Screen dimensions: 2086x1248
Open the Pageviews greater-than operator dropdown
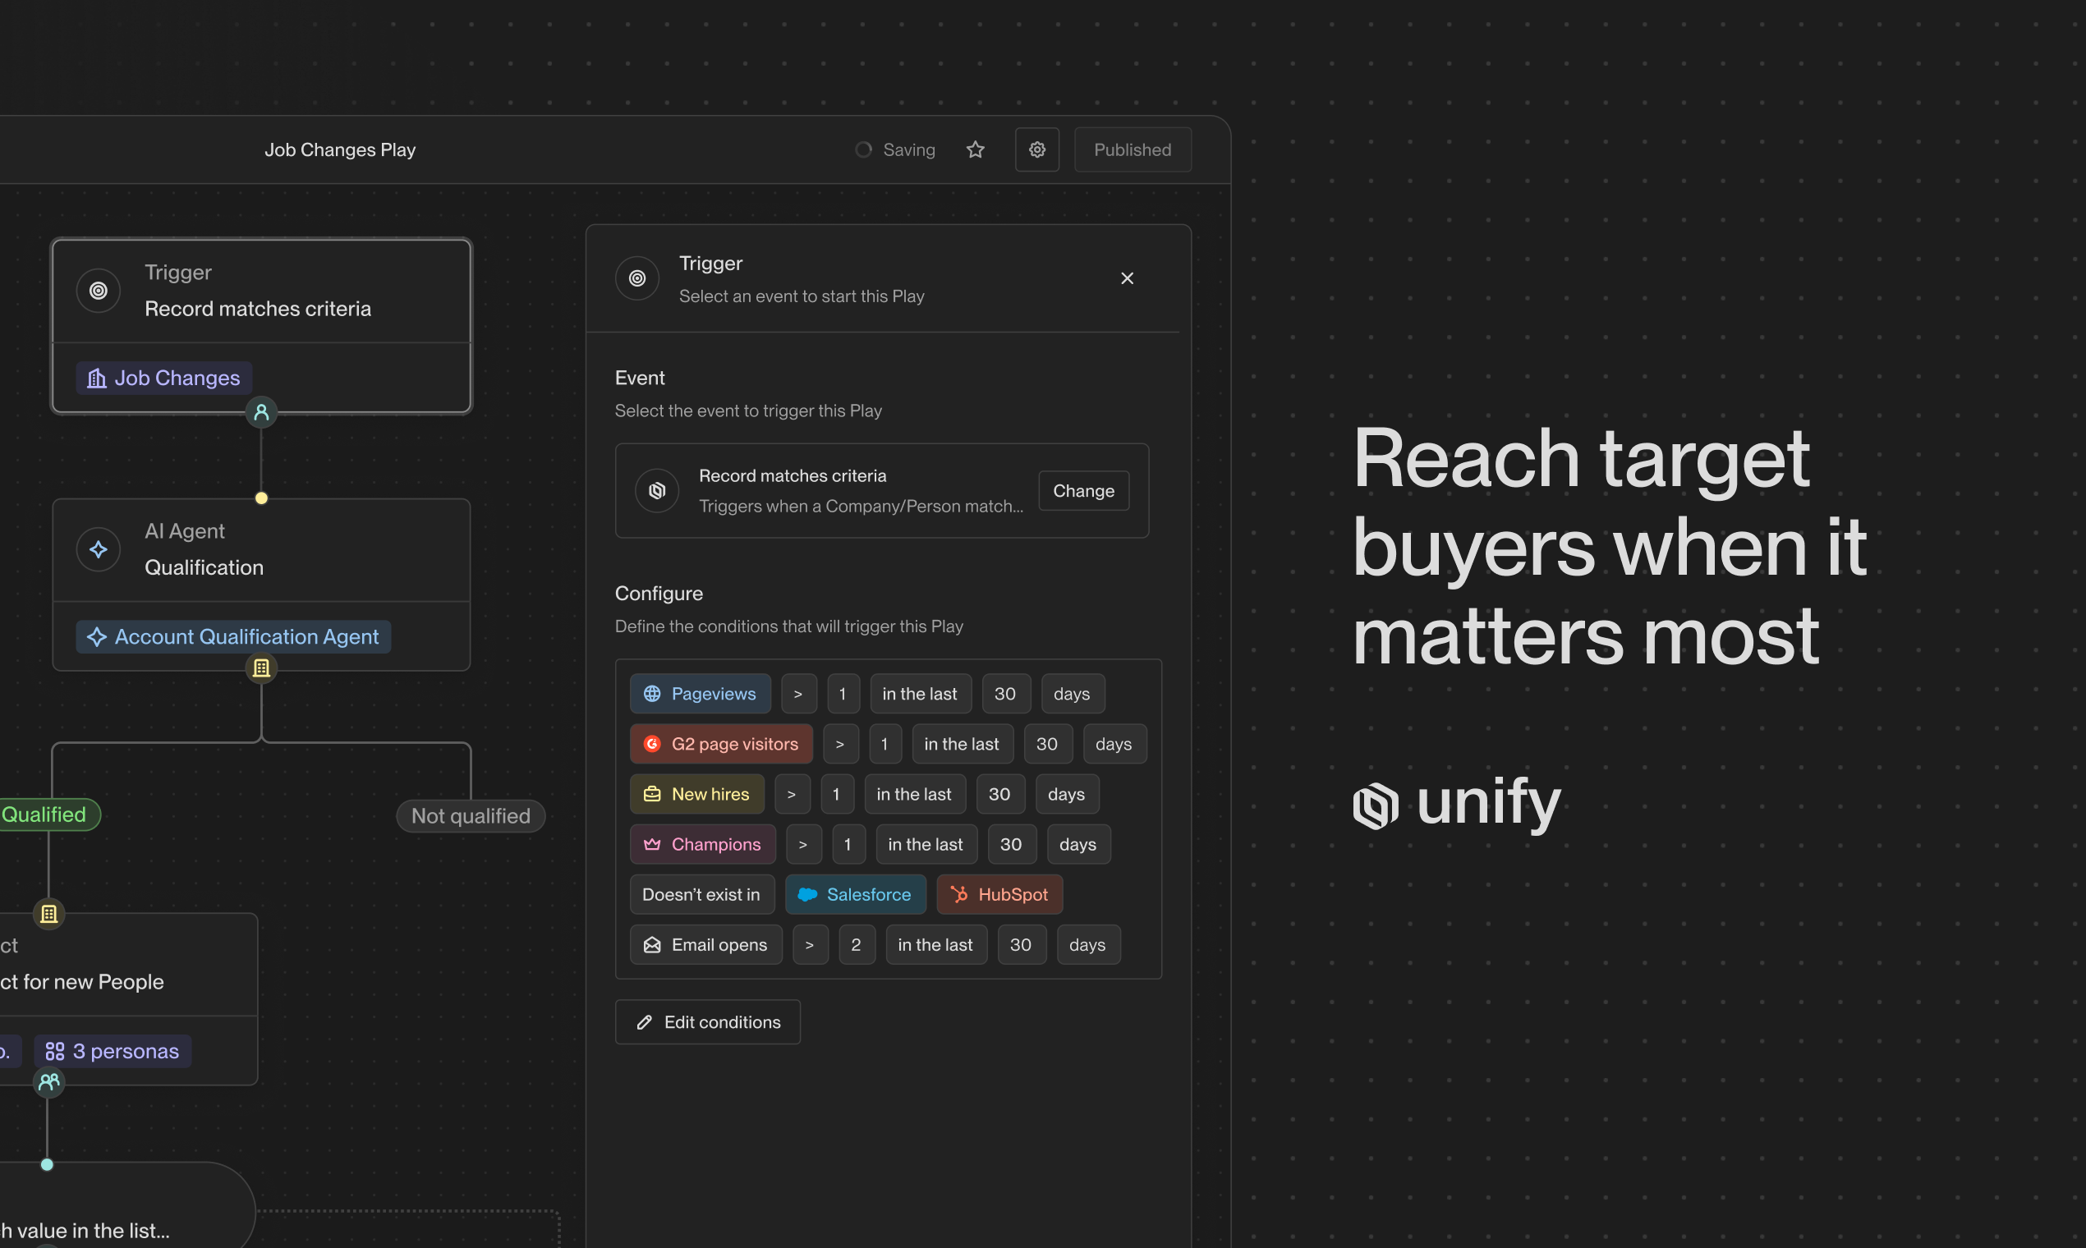(798, 694)
